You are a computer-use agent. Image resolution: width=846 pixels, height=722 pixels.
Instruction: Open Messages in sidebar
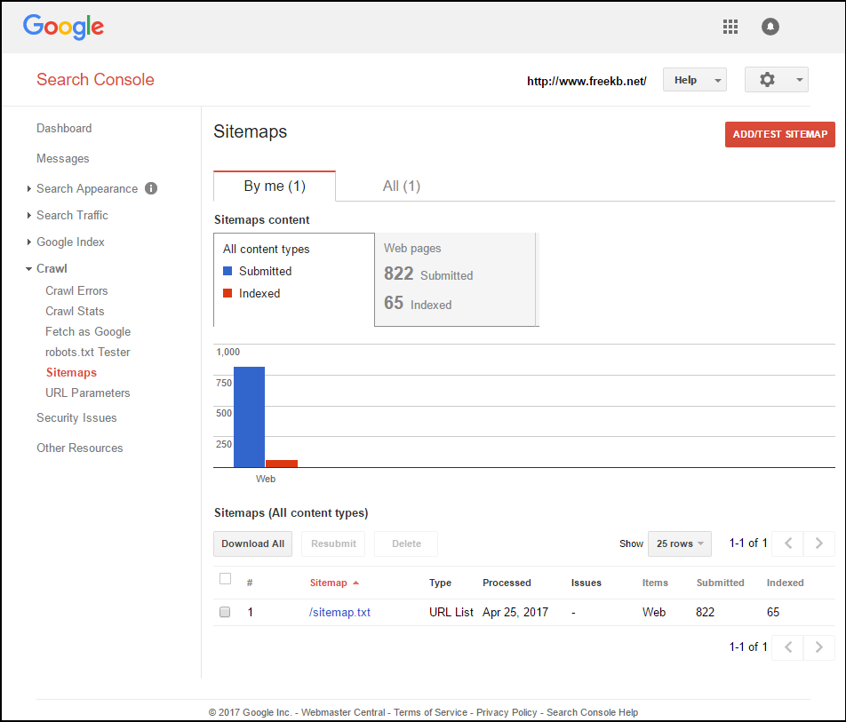pyautogui.click(x=62, y=159)
